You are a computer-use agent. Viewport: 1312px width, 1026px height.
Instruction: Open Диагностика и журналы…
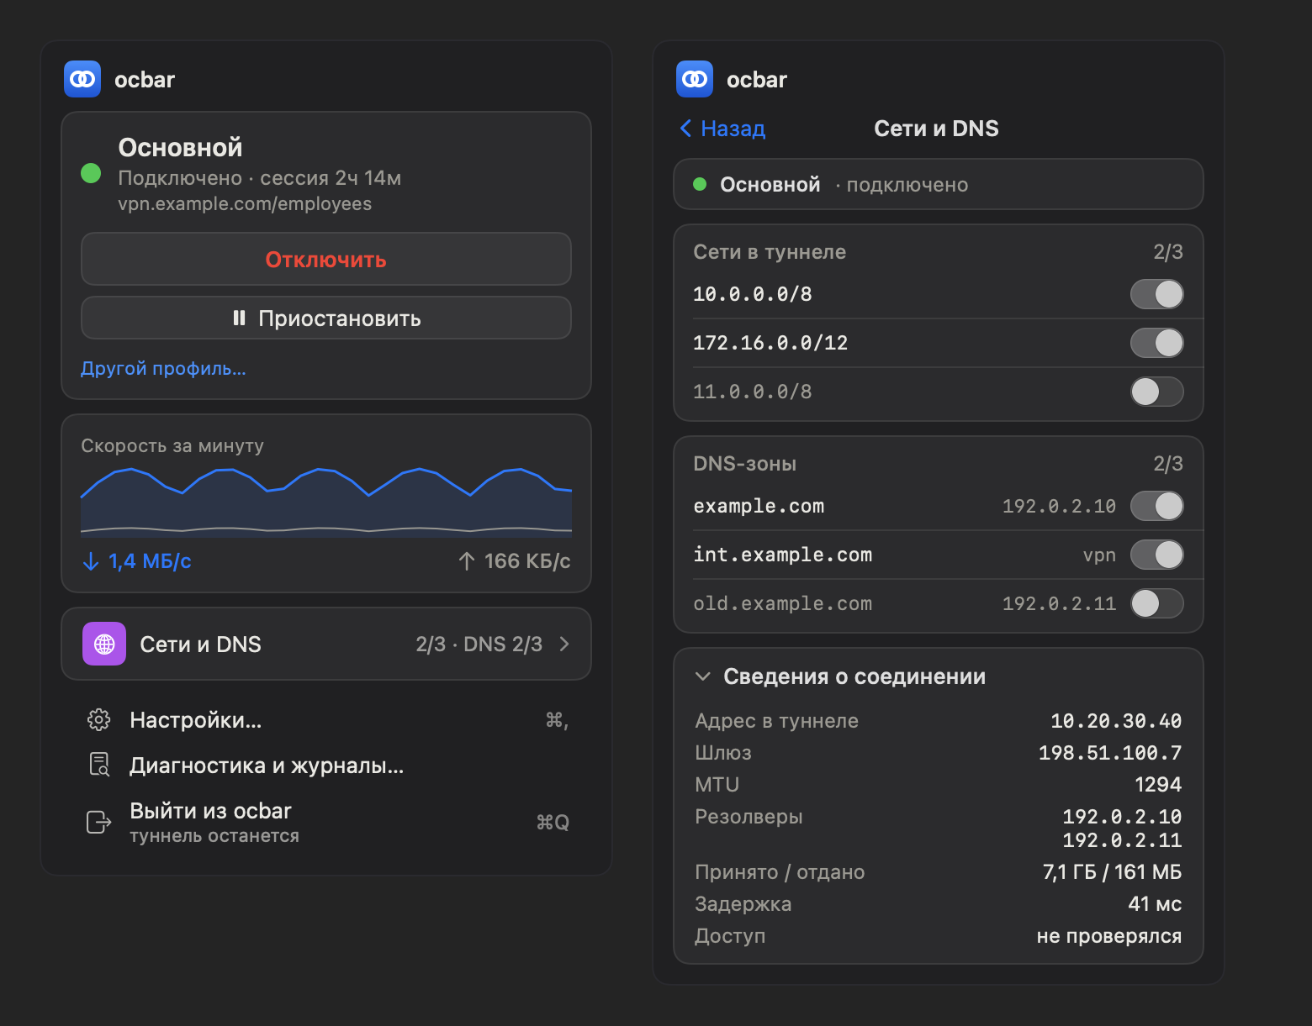pyautogui.click(x=326, y=766)
